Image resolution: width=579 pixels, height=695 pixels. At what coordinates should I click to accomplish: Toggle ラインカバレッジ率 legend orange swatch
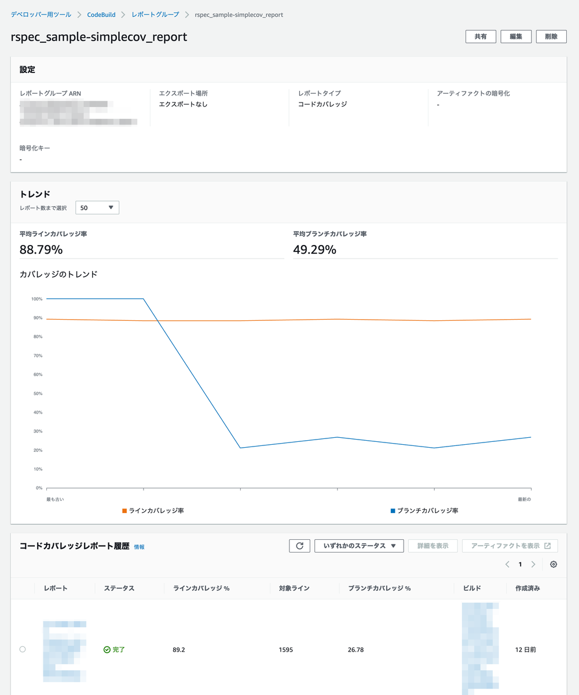point(124,511)
